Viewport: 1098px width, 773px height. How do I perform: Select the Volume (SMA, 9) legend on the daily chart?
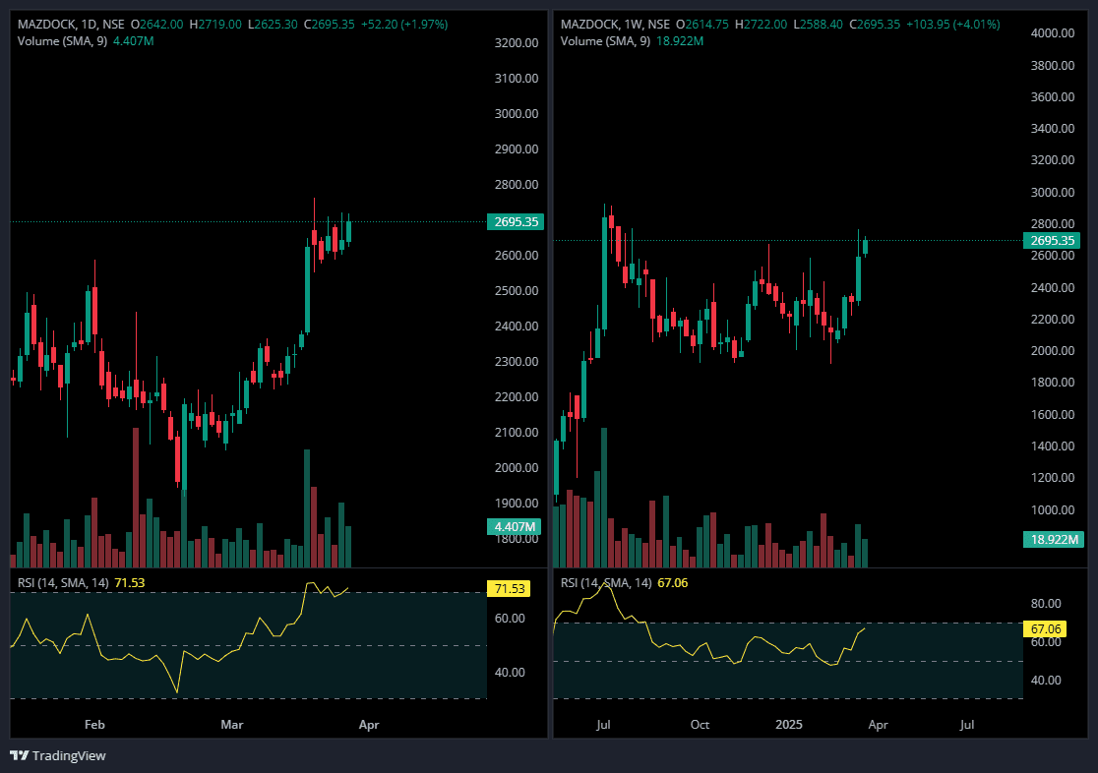pos(62,41)
